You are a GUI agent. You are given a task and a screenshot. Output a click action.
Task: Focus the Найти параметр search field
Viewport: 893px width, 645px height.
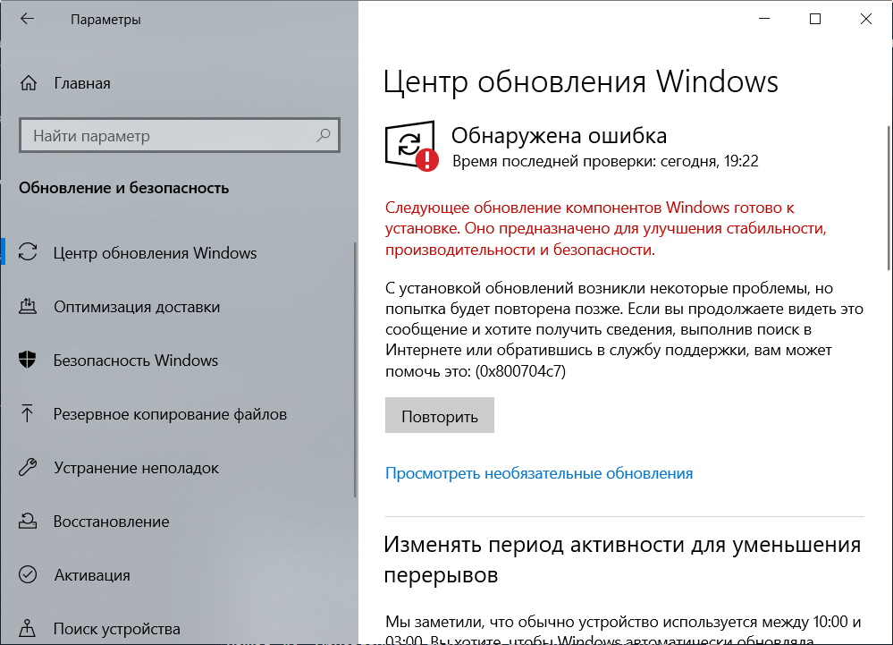pyautogui.click(x=180, y=135)
